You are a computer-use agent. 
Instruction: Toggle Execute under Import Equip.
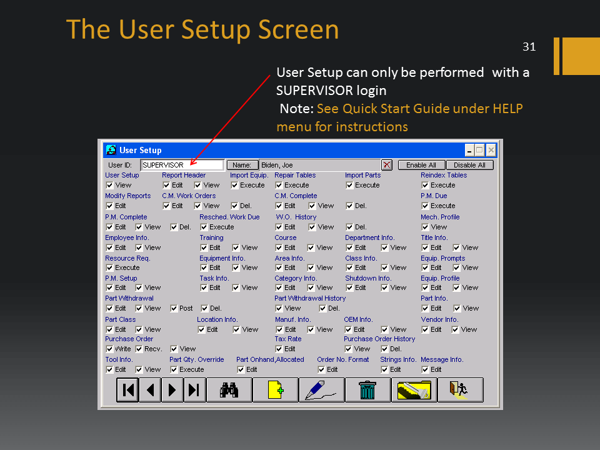click(234, 185)
